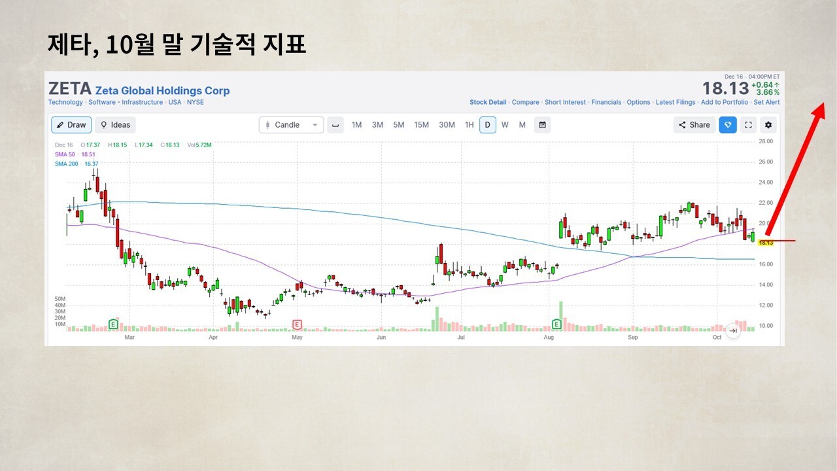Select the 1H timeframe
837x471 pixels.
pos(469,125)
